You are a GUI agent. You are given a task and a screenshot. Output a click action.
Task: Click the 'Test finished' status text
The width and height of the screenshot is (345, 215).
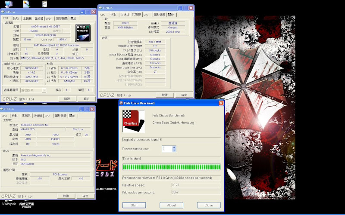[x=132, y=159]
